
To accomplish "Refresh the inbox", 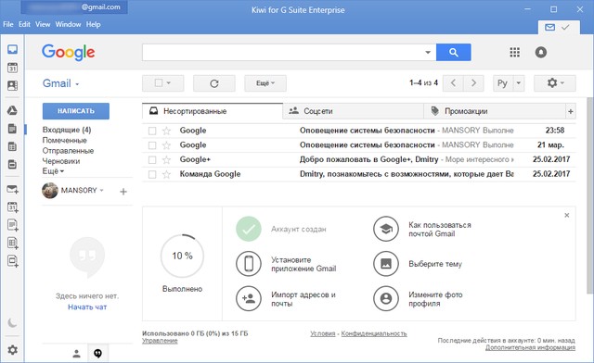I will pos(214,83).
